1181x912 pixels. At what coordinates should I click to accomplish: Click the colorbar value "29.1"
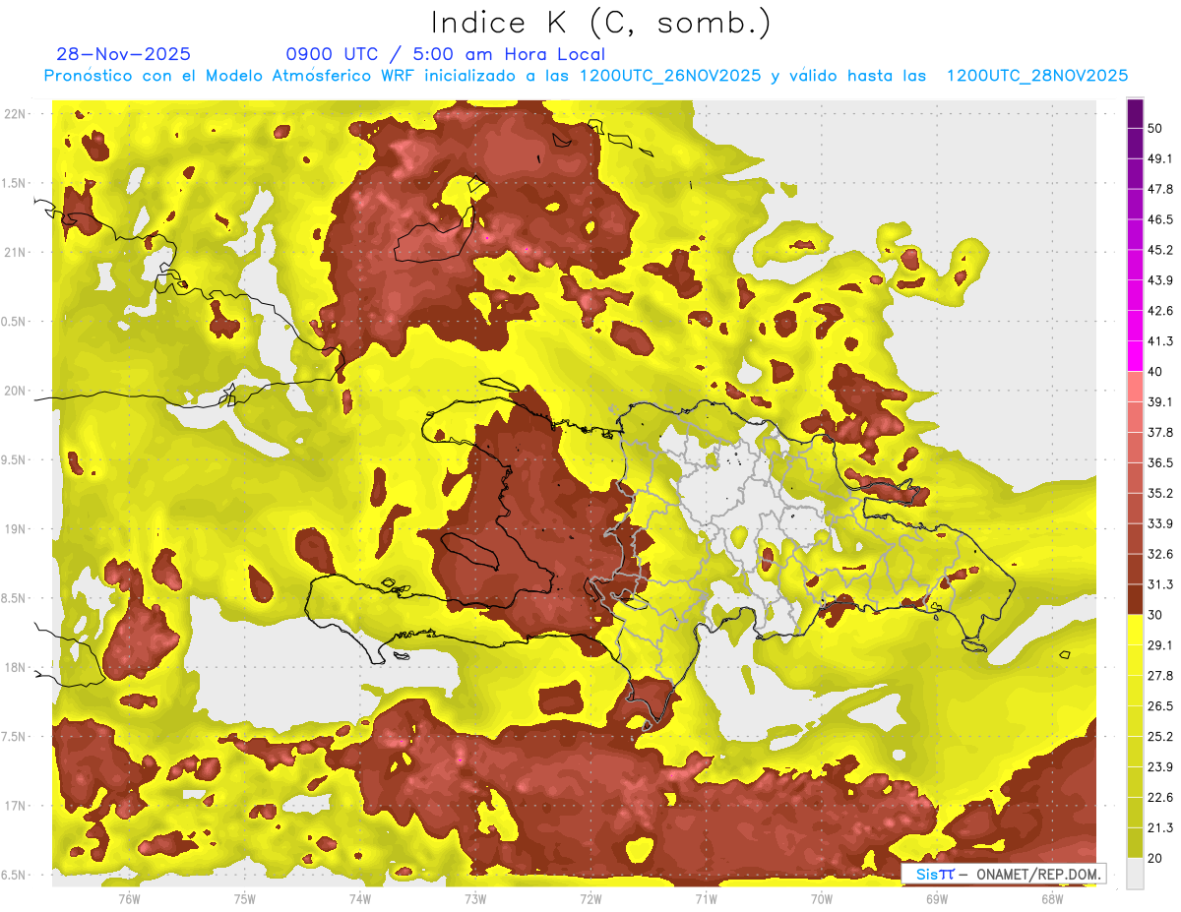click(x=1160, y=644)
